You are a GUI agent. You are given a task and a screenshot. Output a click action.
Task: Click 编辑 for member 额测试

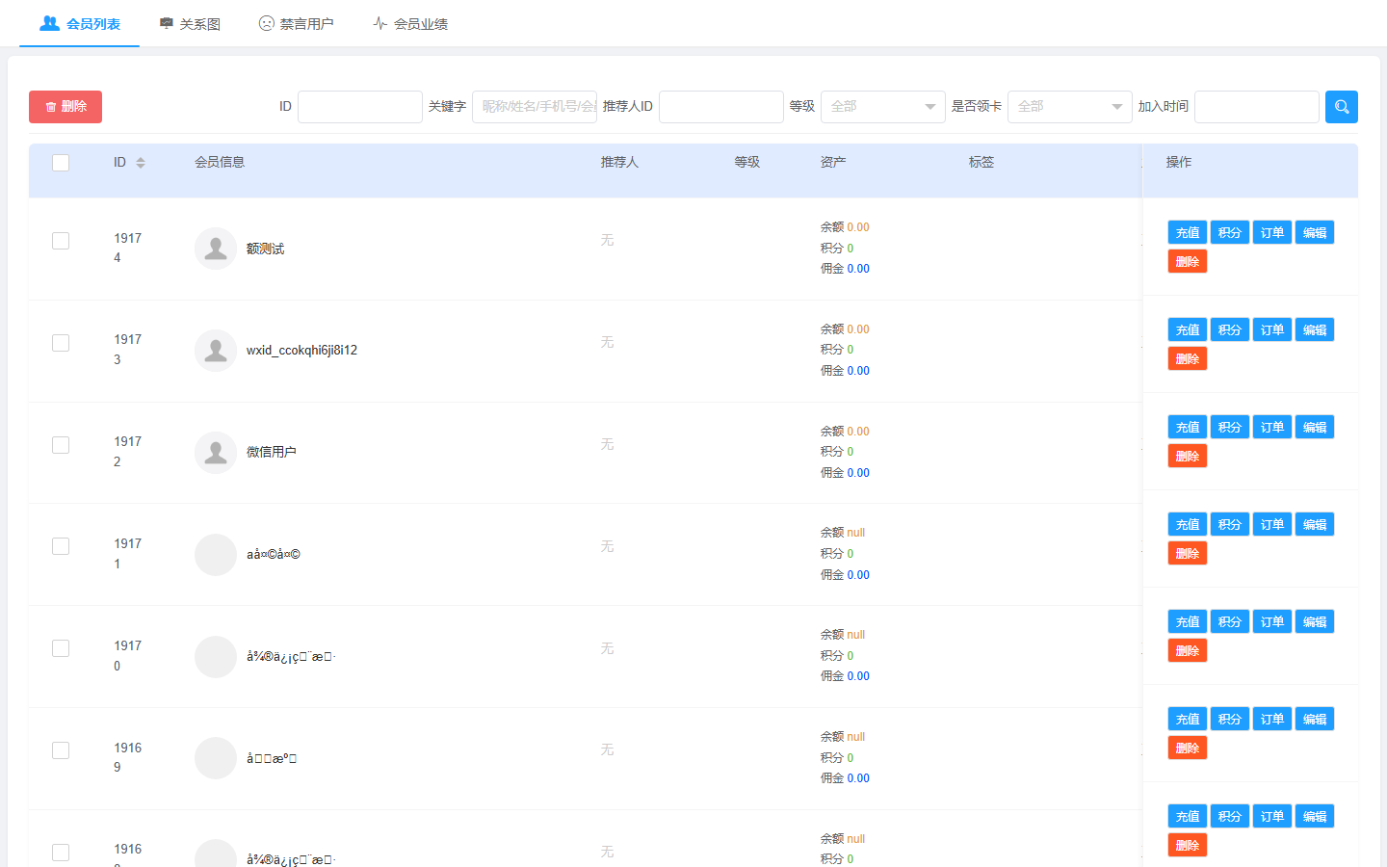click(x=1315, y=233)
